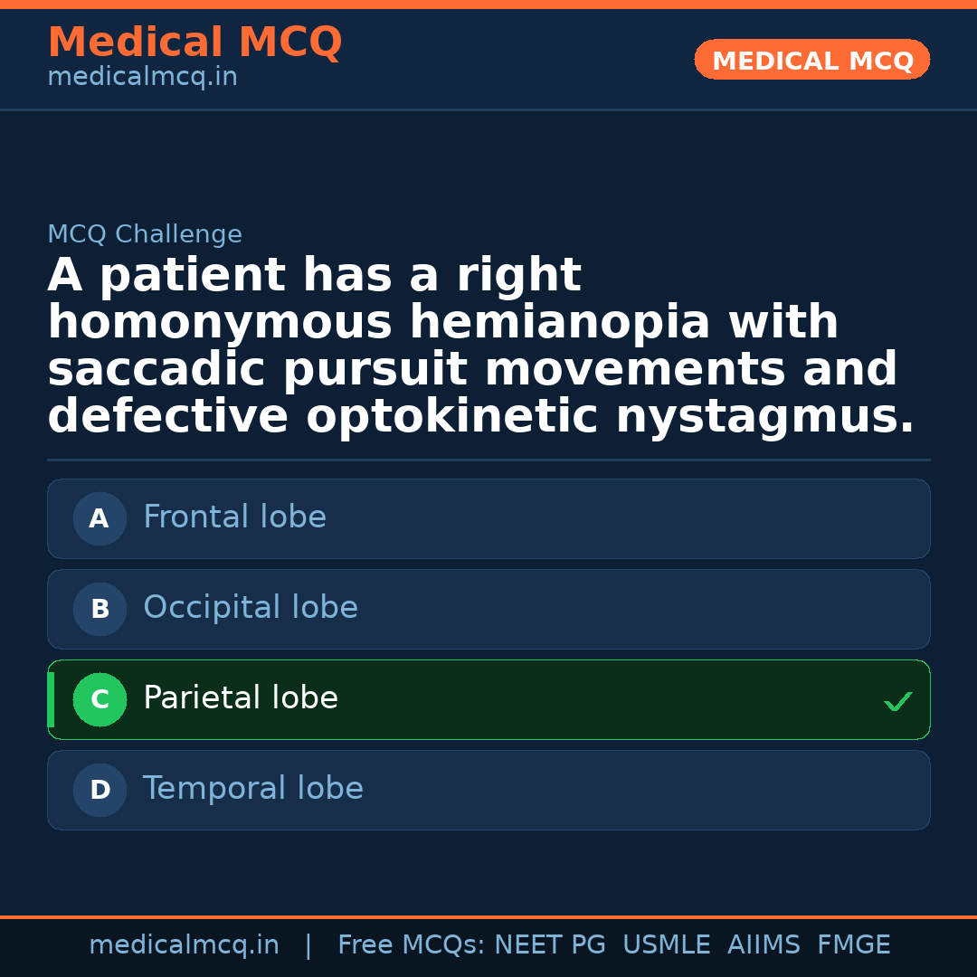Click AIIMS in the footer
977x977 pixels.
764,945
